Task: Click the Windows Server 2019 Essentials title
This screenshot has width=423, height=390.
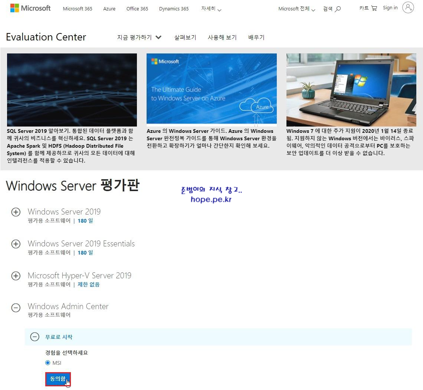Action: 81,243
